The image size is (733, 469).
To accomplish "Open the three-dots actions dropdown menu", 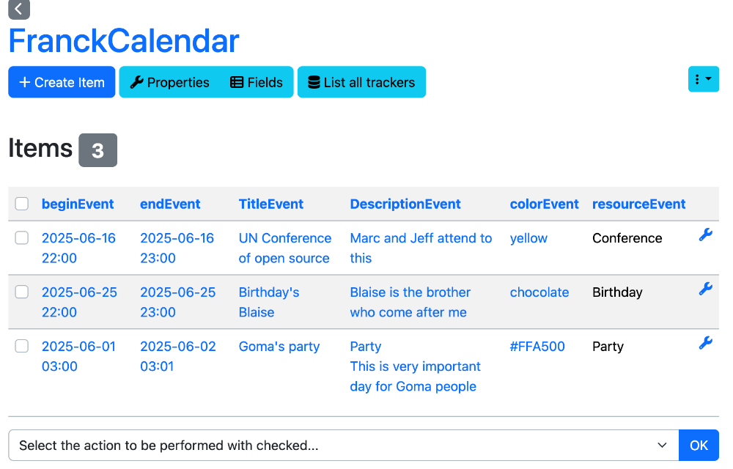I will click(x=703, y=79).
